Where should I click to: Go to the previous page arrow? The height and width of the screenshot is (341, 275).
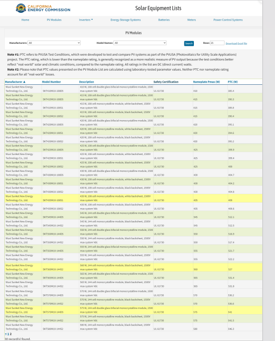point(6,334)
